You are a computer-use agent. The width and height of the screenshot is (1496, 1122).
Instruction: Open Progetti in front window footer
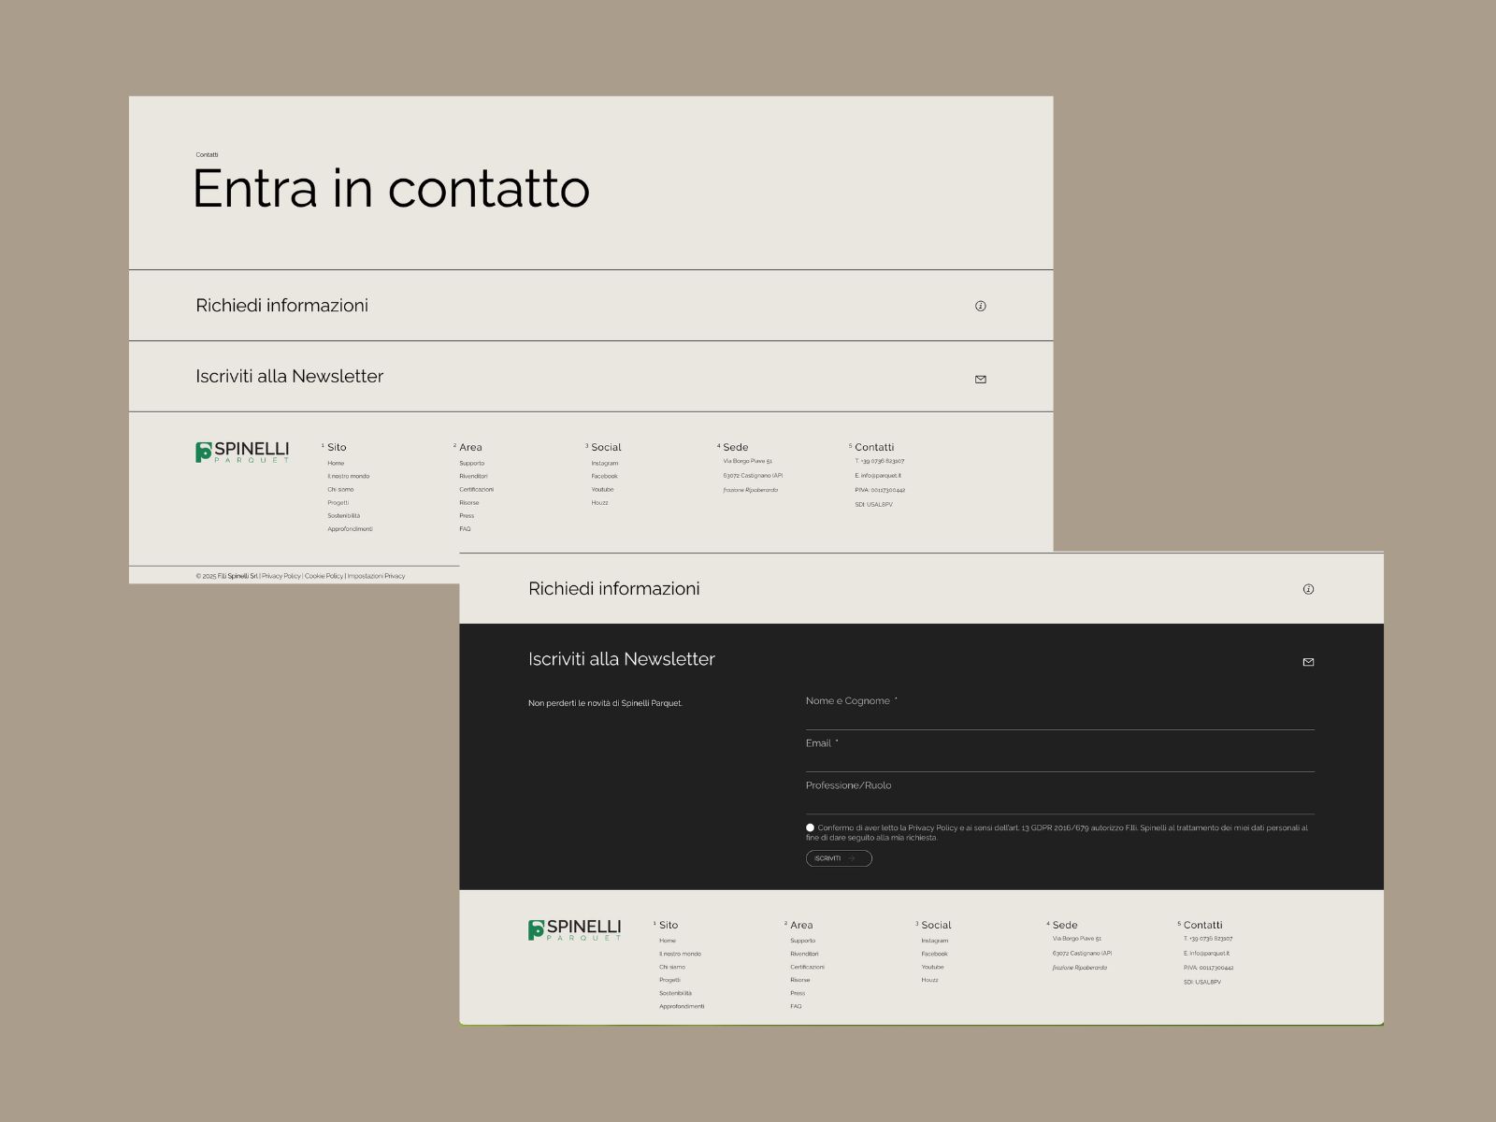point(669,980)
